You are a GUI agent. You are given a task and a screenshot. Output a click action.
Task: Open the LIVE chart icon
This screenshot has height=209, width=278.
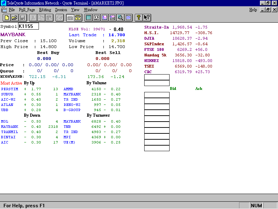click(112, 18)
